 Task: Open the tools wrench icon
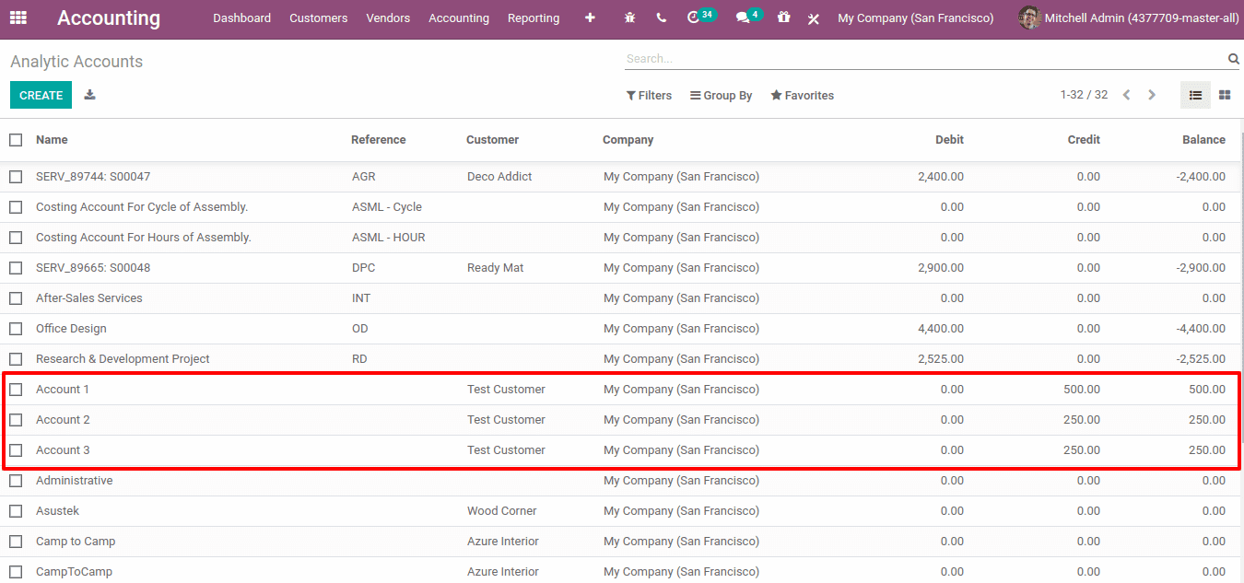click(x=814, y=18)
